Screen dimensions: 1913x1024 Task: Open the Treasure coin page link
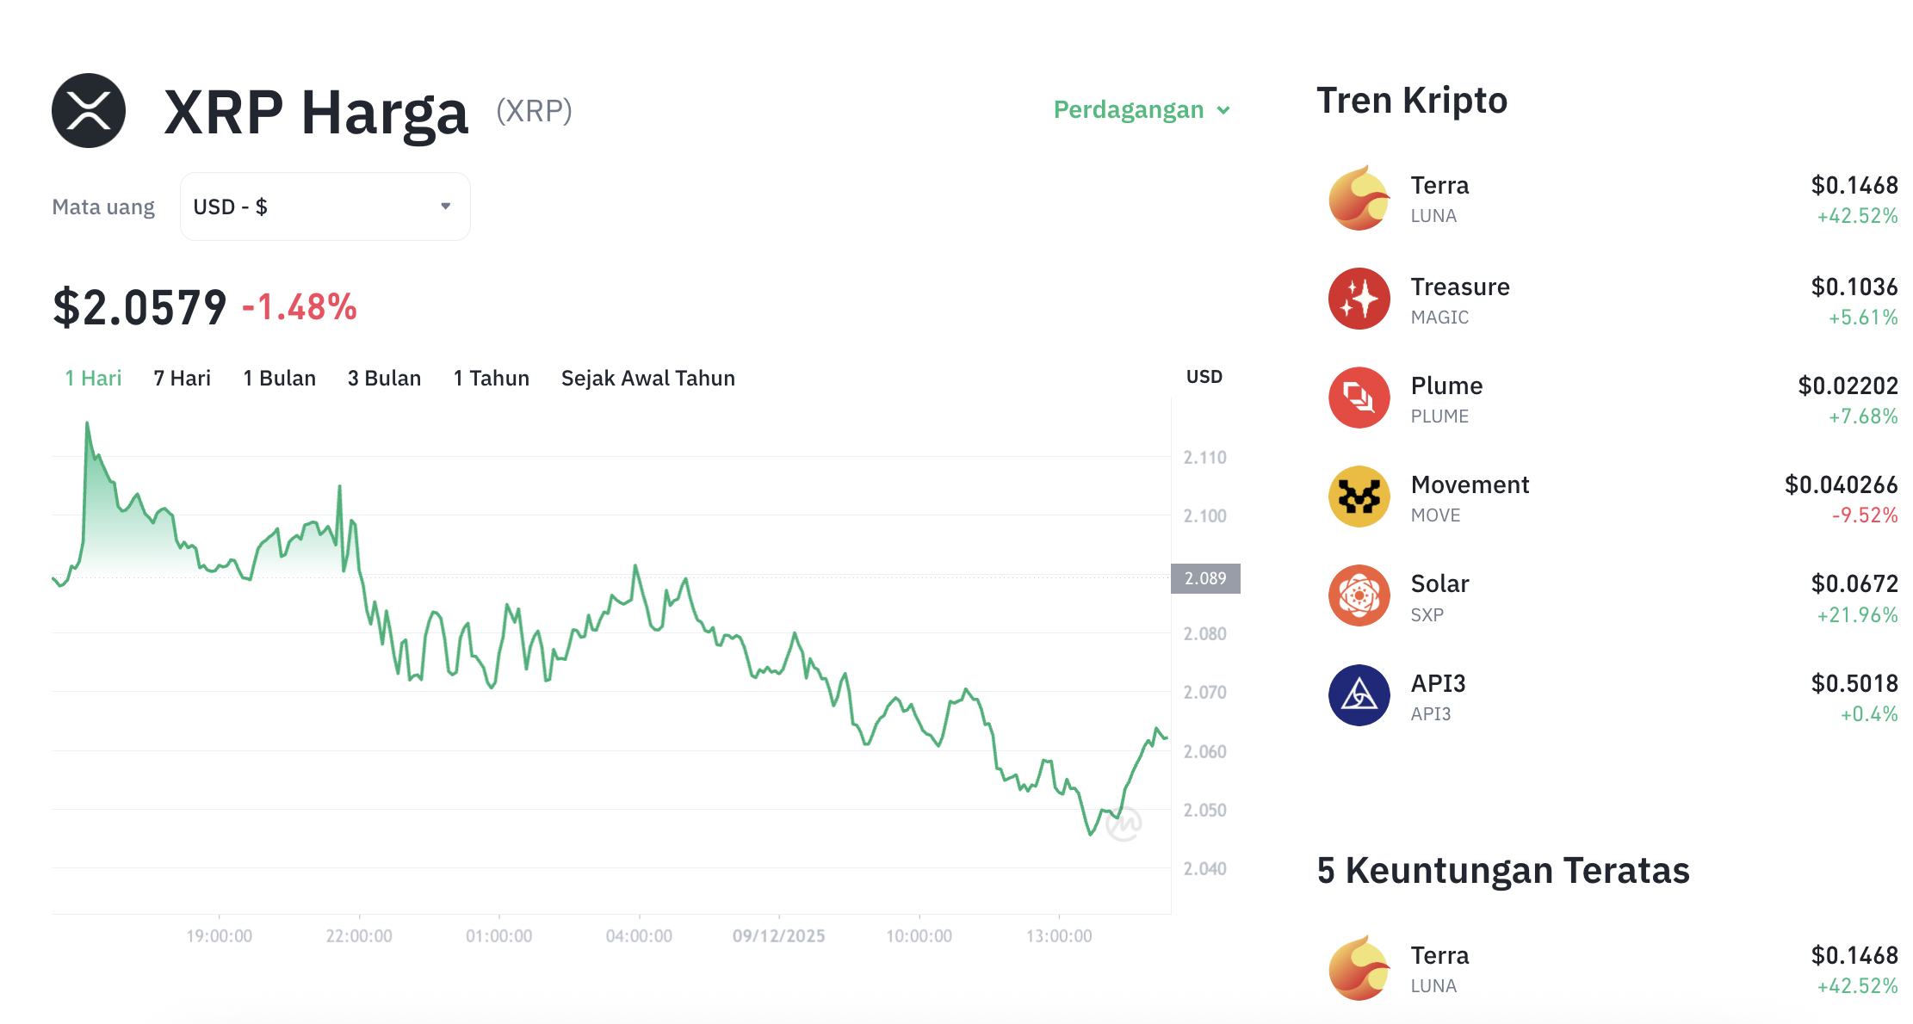[1460, 287]
